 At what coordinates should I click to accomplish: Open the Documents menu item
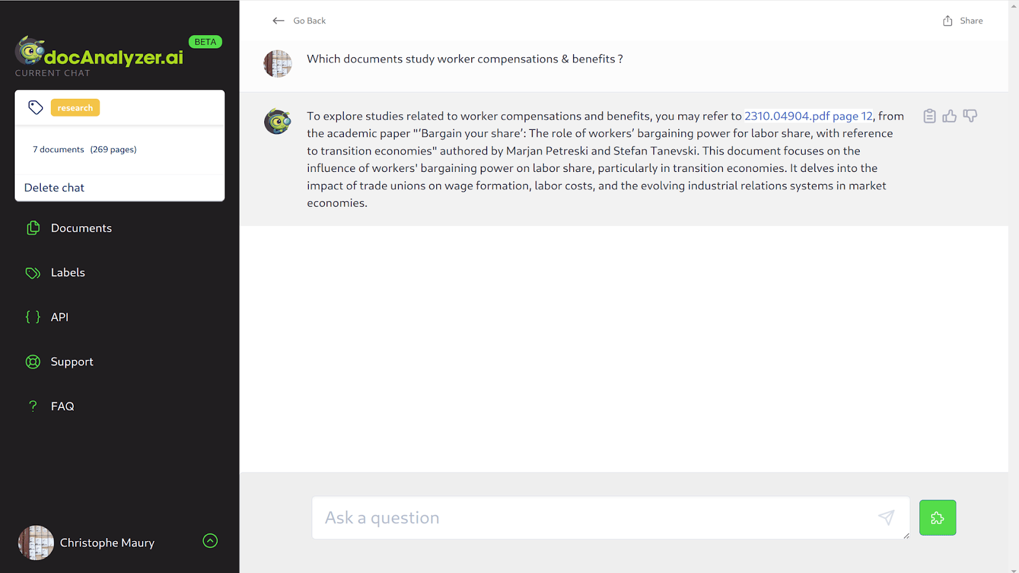click(x=81, y=228)
